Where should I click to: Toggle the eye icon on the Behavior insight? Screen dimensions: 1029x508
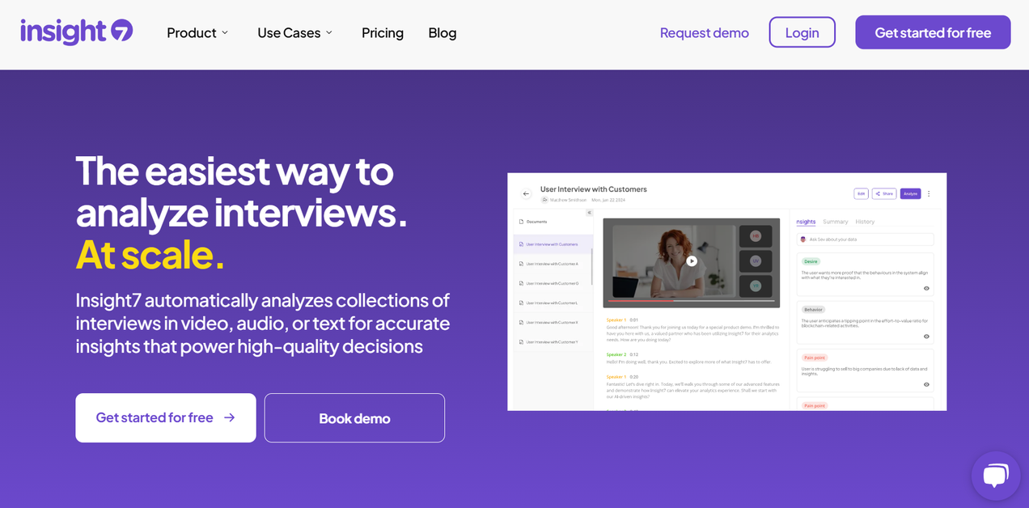coord(926,336)
